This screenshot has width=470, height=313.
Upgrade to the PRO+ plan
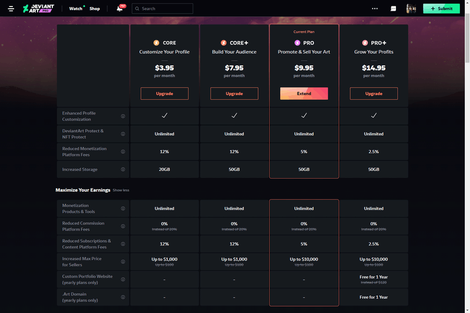374,93
